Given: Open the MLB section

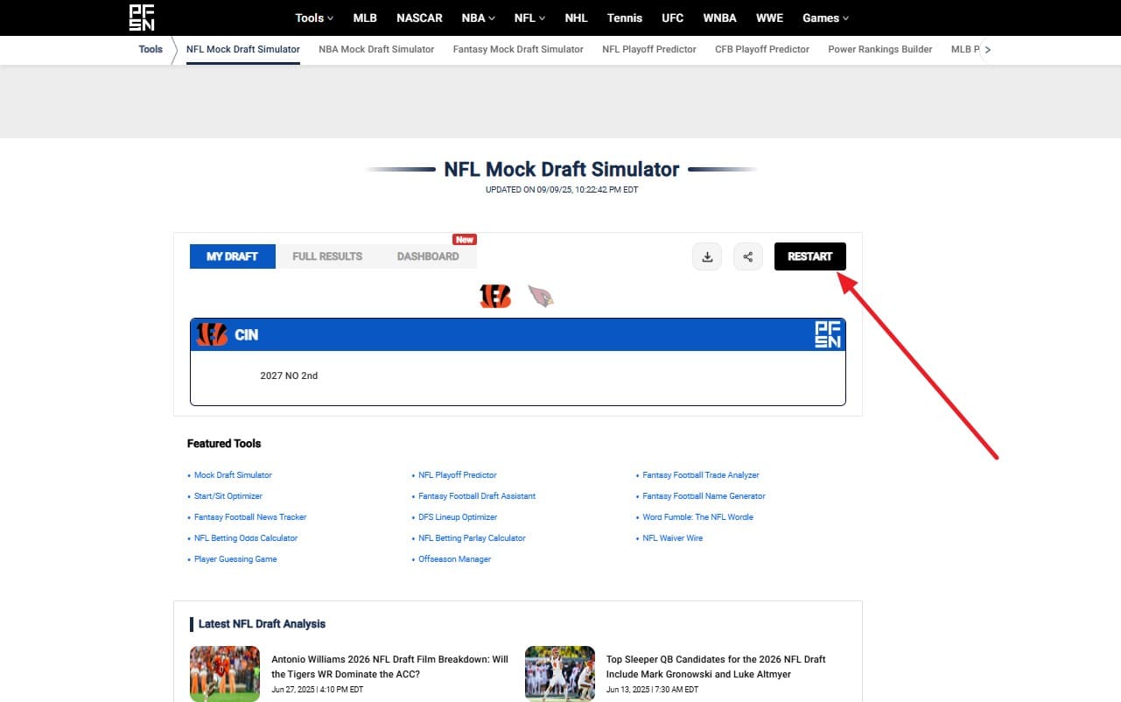Looking at the screenshot, I should [365, 18].
